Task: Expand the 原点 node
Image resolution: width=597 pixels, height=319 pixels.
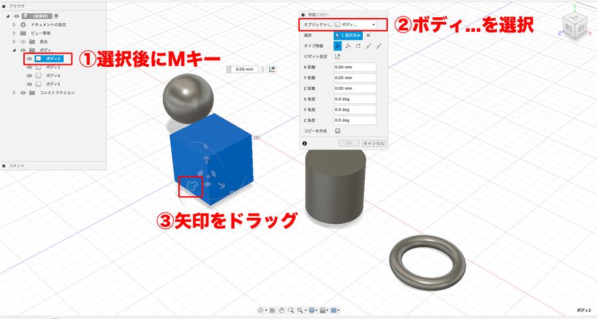Action: tap(14, 42)
